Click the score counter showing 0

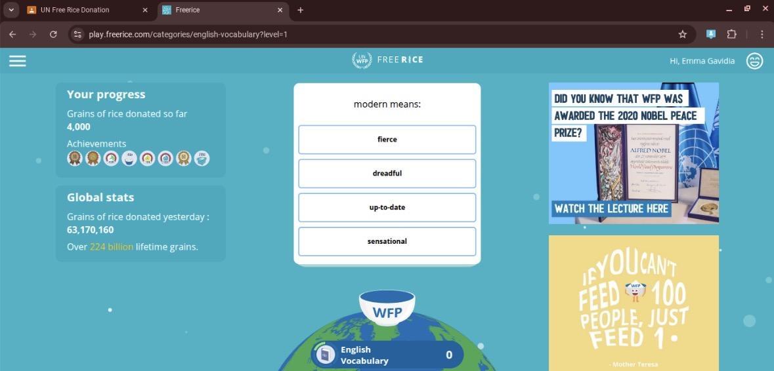tap(448, 355)
